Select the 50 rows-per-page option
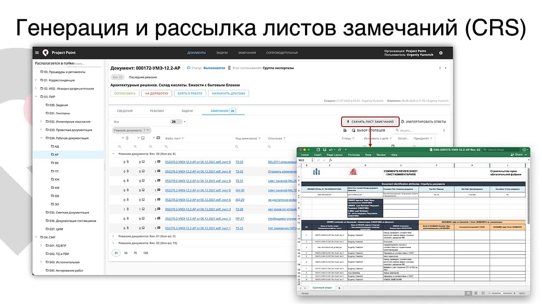 [126, 253]
